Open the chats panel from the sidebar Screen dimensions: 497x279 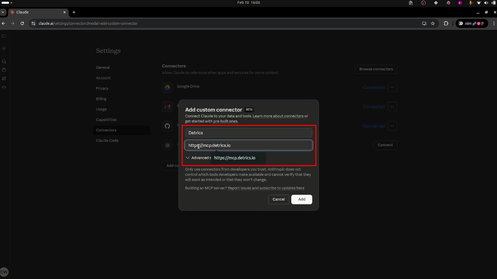[4, 61]
